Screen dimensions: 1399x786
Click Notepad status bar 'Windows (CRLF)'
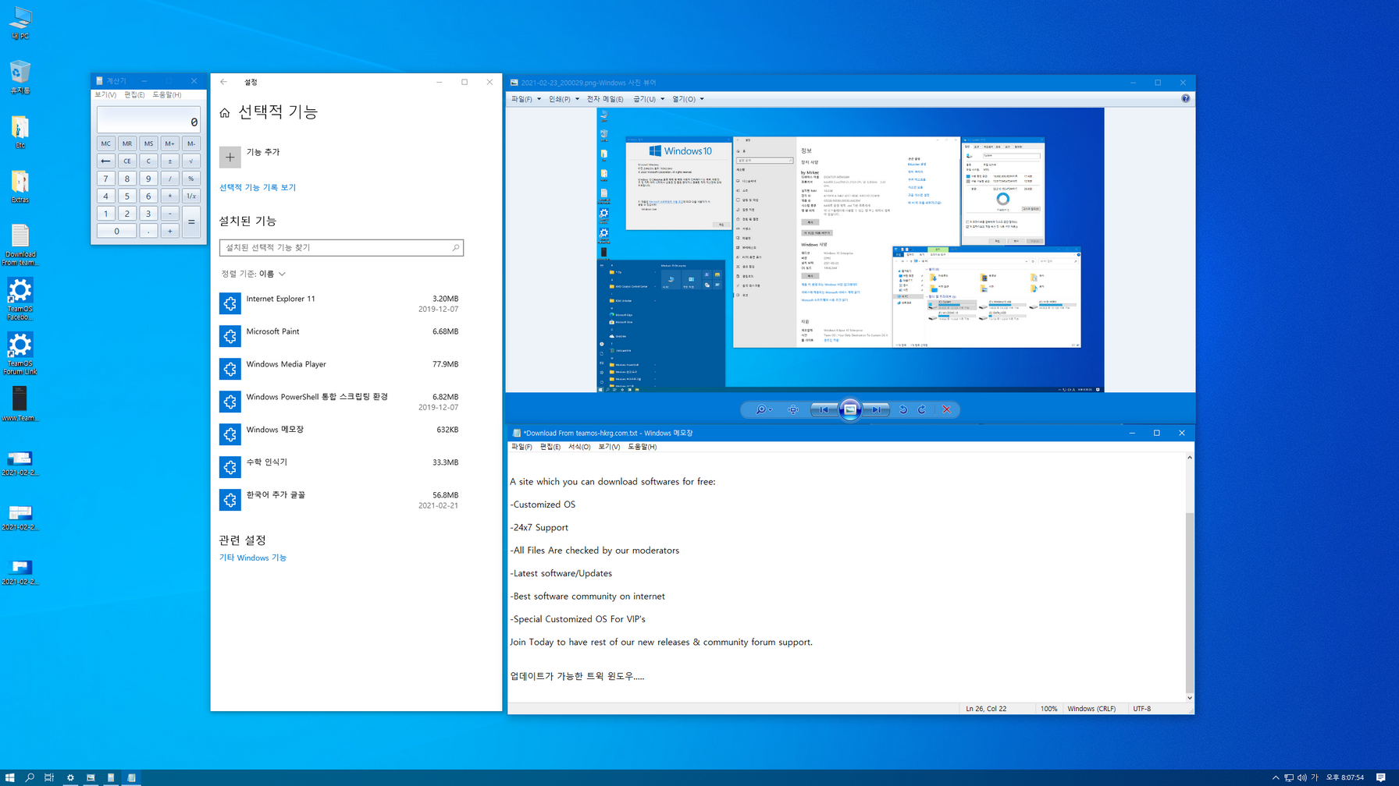pos(1091,709)
